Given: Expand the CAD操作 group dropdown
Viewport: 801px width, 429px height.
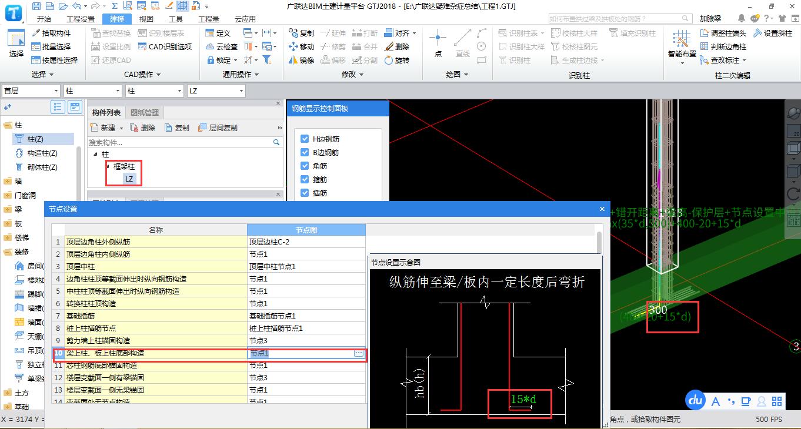Looking at the screenshot, I should click(x=158, y=75).
